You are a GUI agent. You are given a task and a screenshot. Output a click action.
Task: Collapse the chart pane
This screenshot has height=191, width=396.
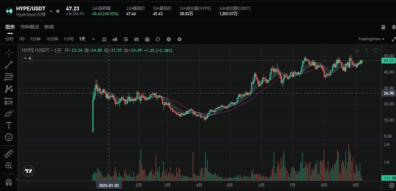click(x=366, y=50)
